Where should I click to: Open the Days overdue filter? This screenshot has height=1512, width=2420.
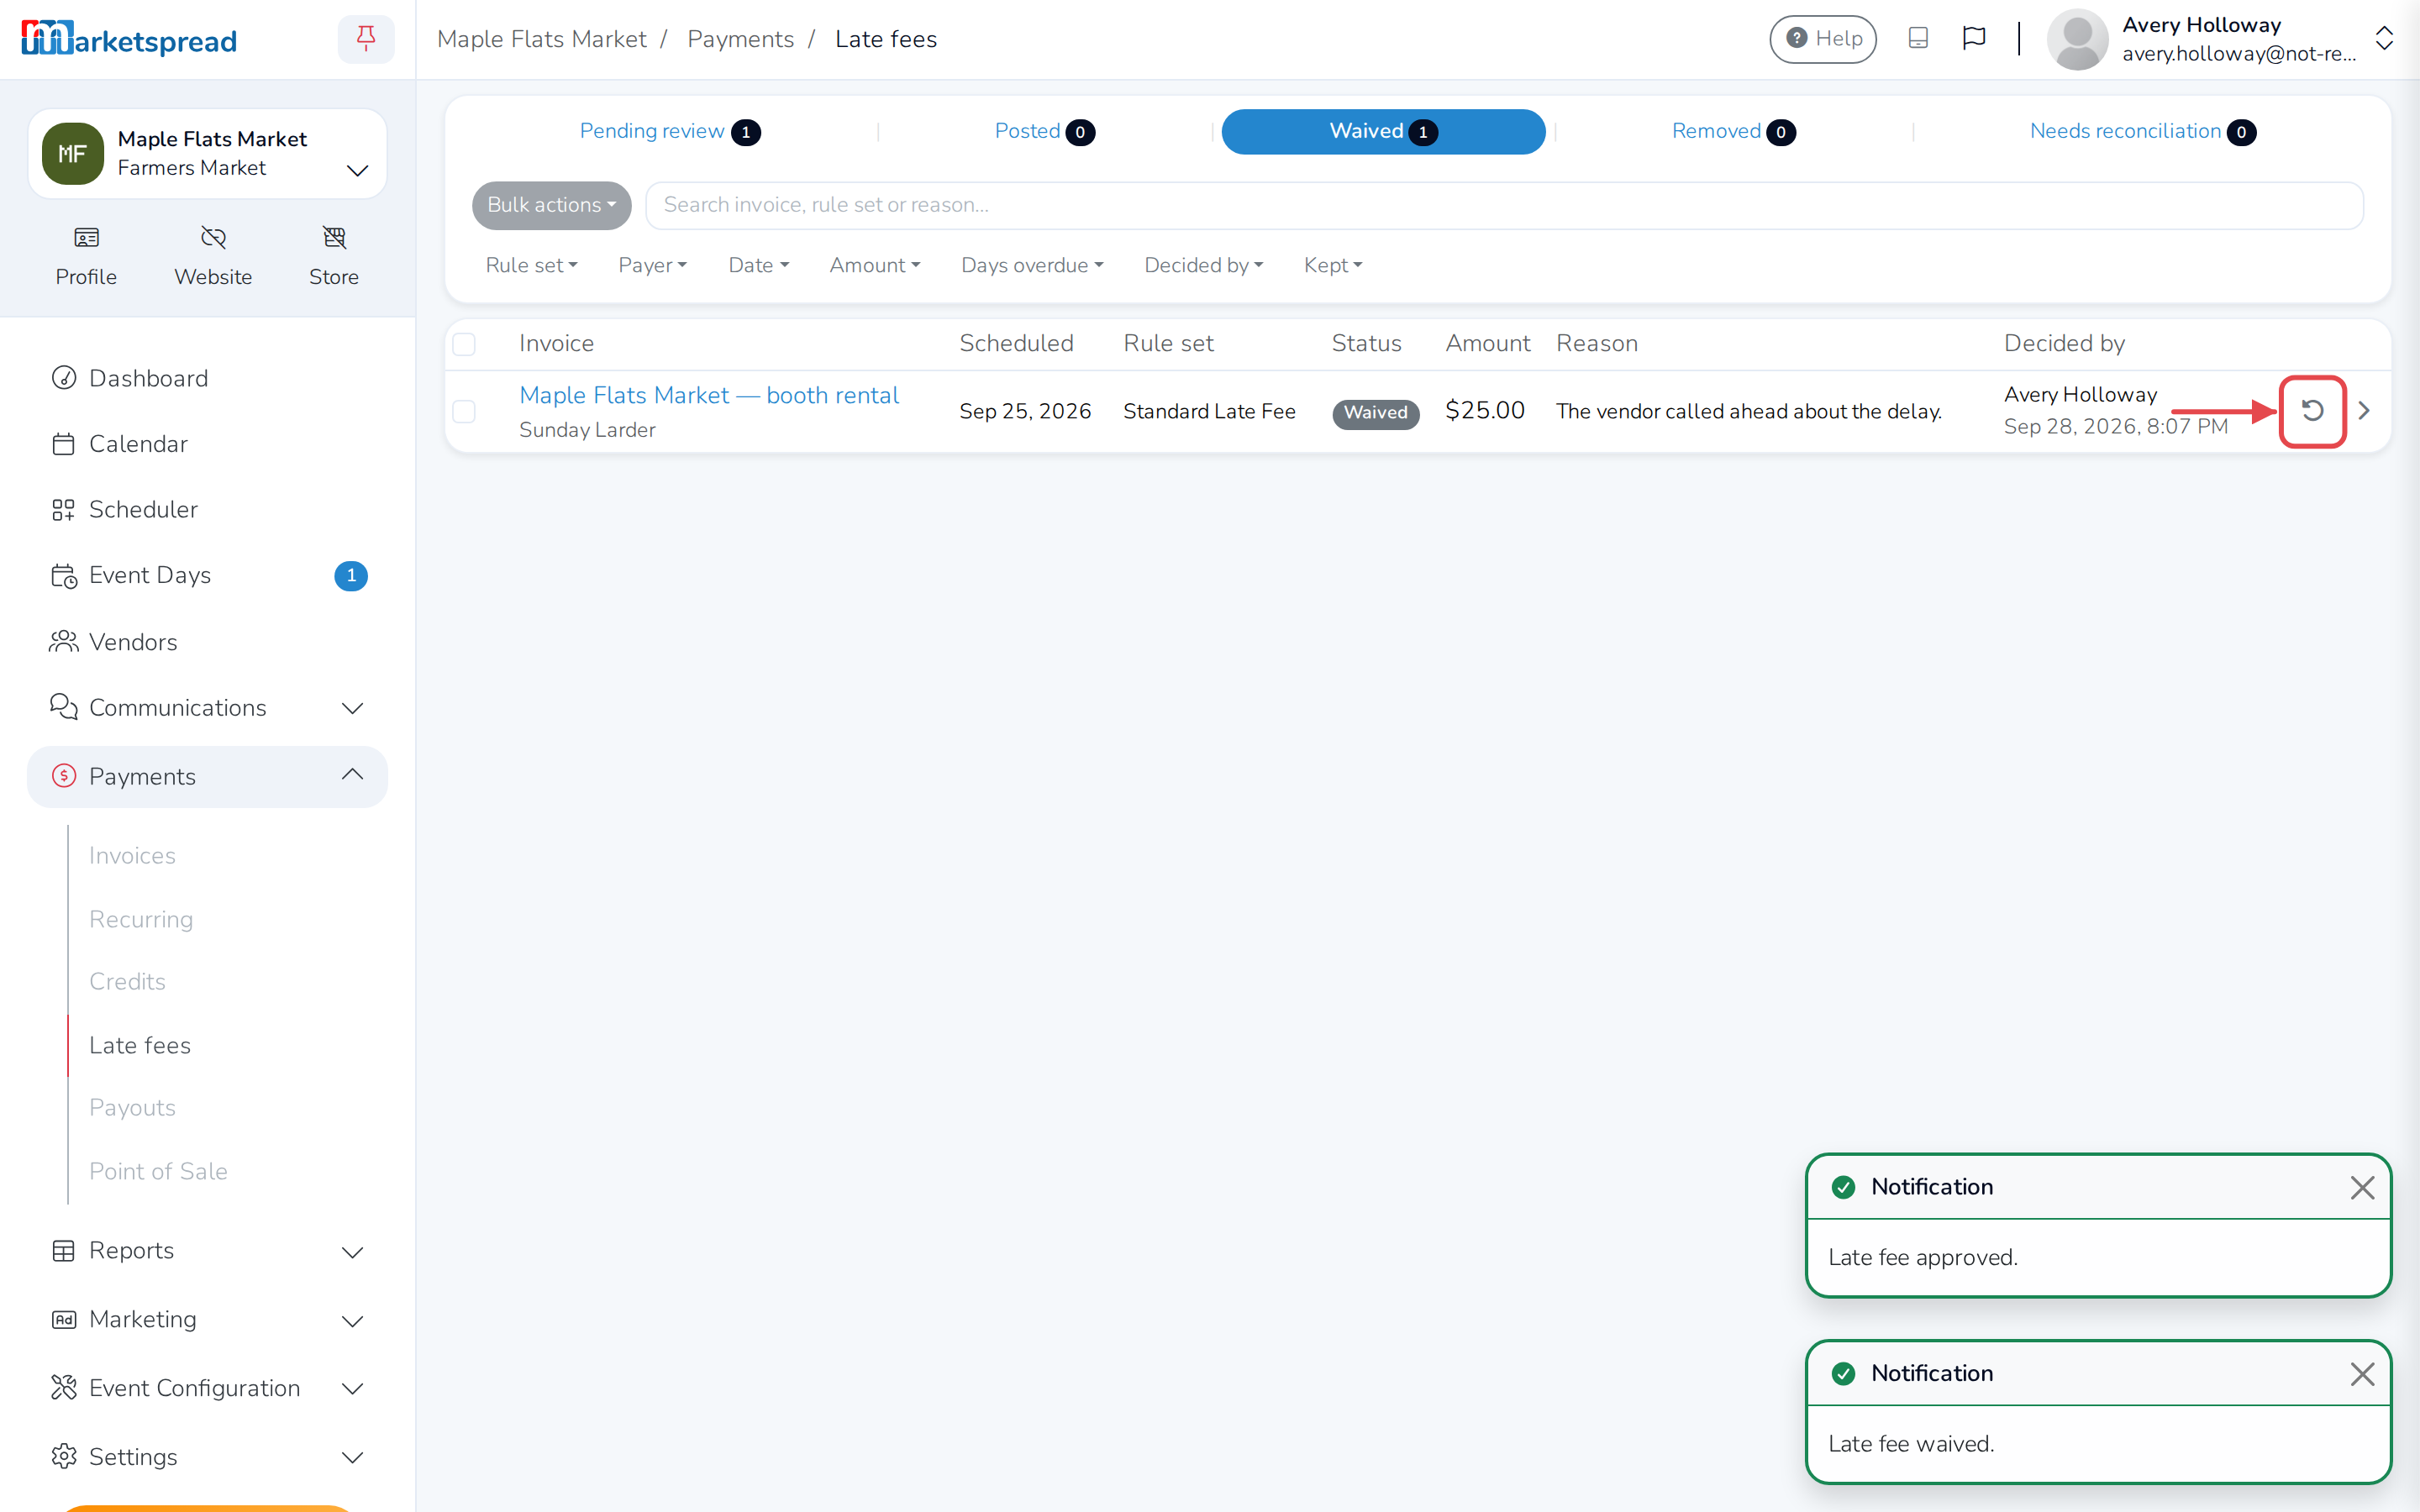point(1032,265)
